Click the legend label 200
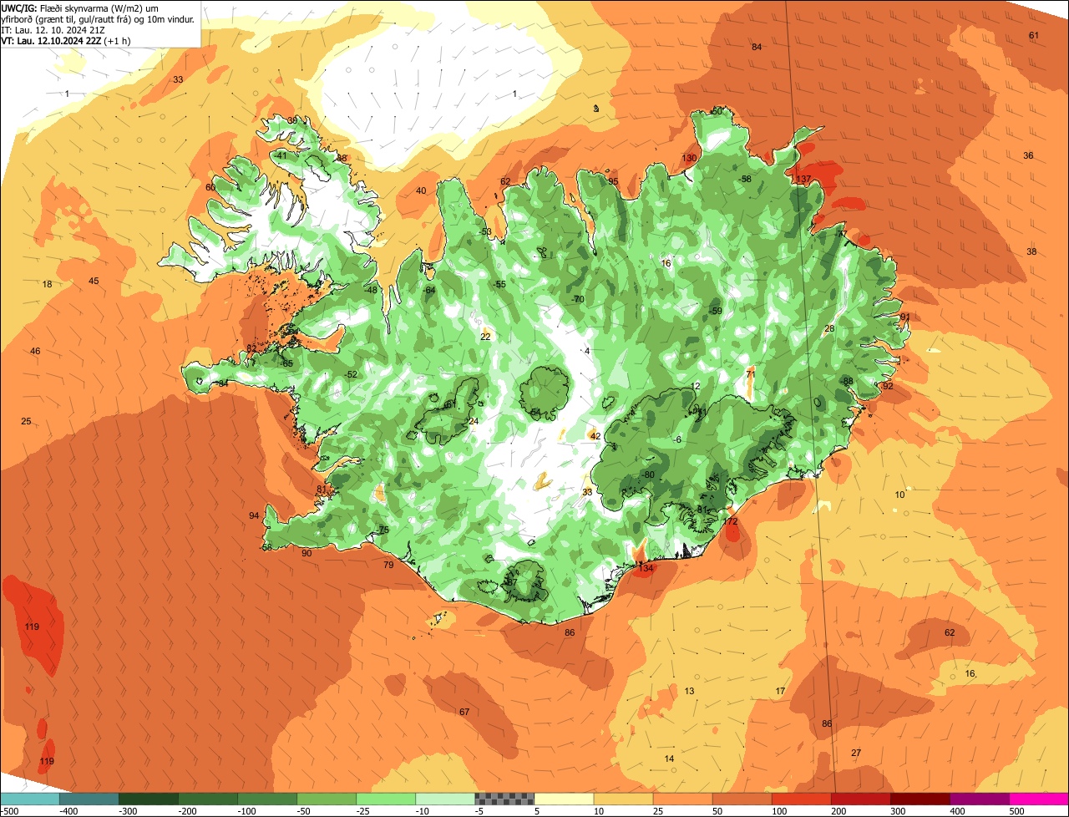The width and height of the screenshot is (1069, 817). coord(838,810)
